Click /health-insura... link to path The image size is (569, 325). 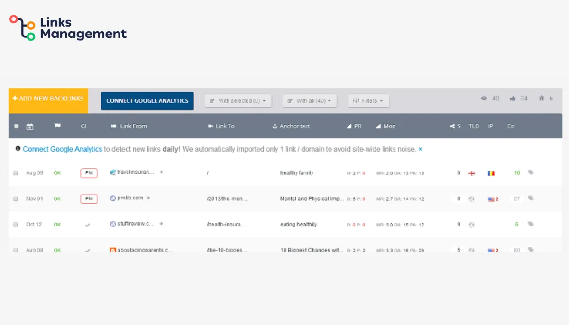[x=227, y=225]
